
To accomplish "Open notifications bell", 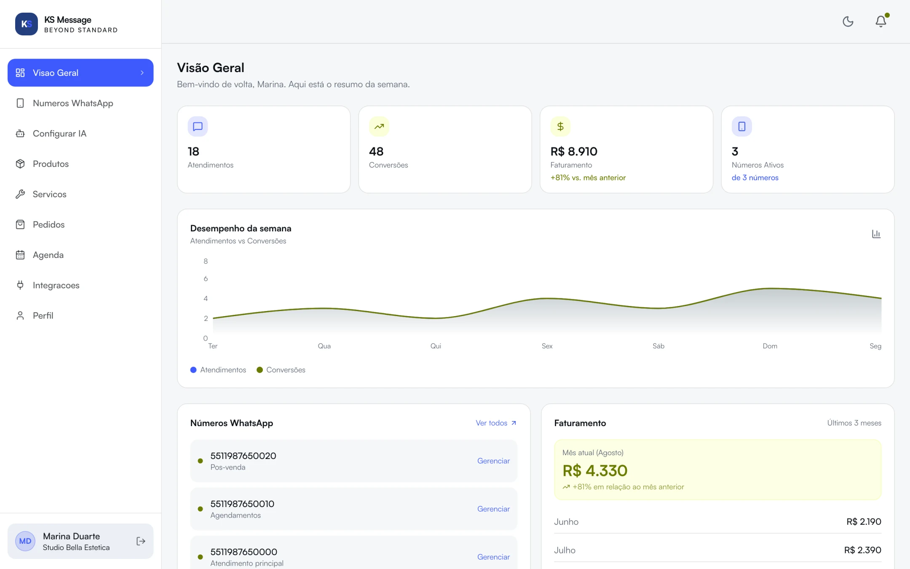I will click(x=881, y=21).
